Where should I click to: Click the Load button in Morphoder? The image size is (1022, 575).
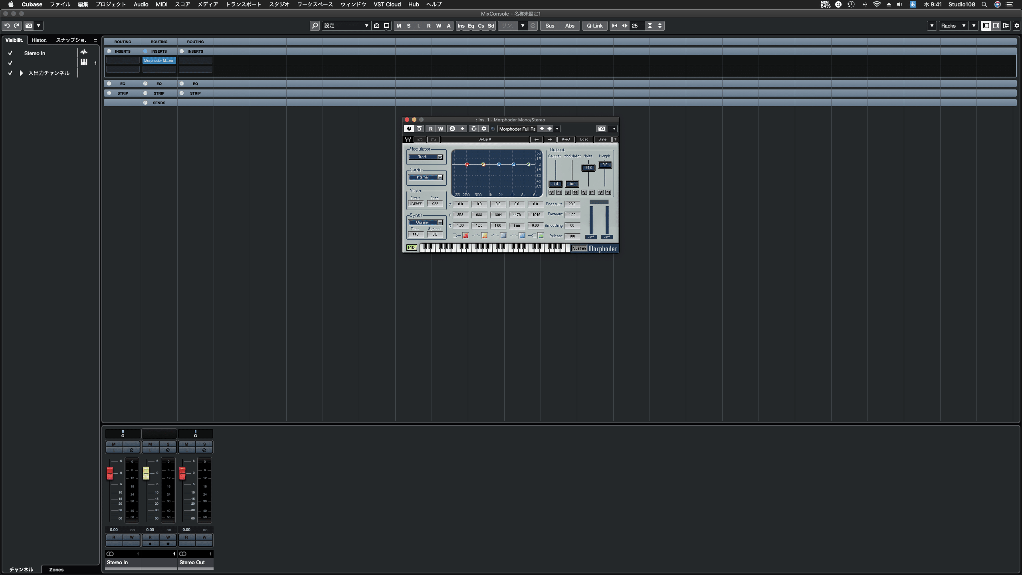pyautogui.click(x=584, y=139)
